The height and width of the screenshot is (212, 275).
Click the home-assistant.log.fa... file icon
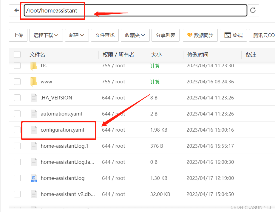click(x=34, y=162)
